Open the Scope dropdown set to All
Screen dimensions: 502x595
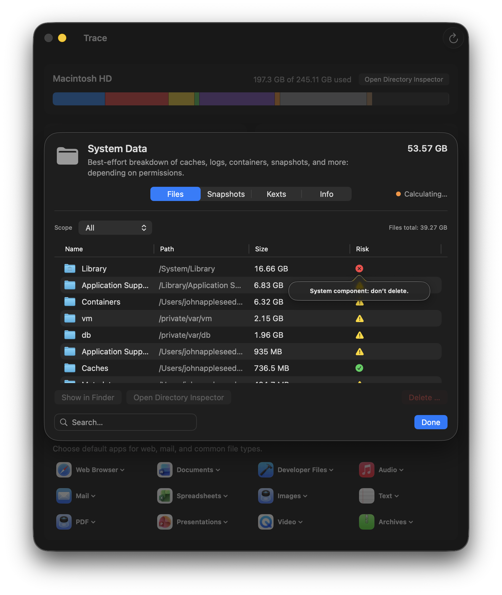(115, 228)
